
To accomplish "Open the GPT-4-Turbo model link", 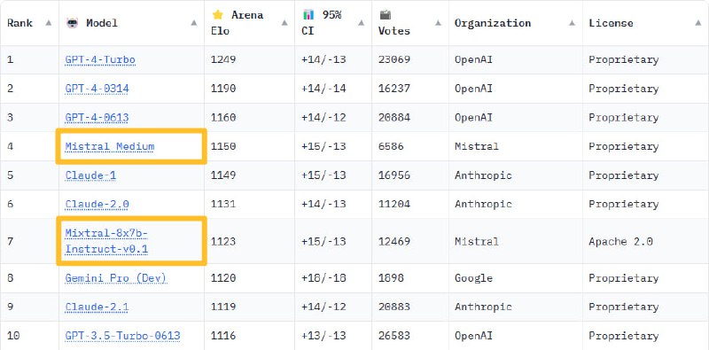I will 100,59.
